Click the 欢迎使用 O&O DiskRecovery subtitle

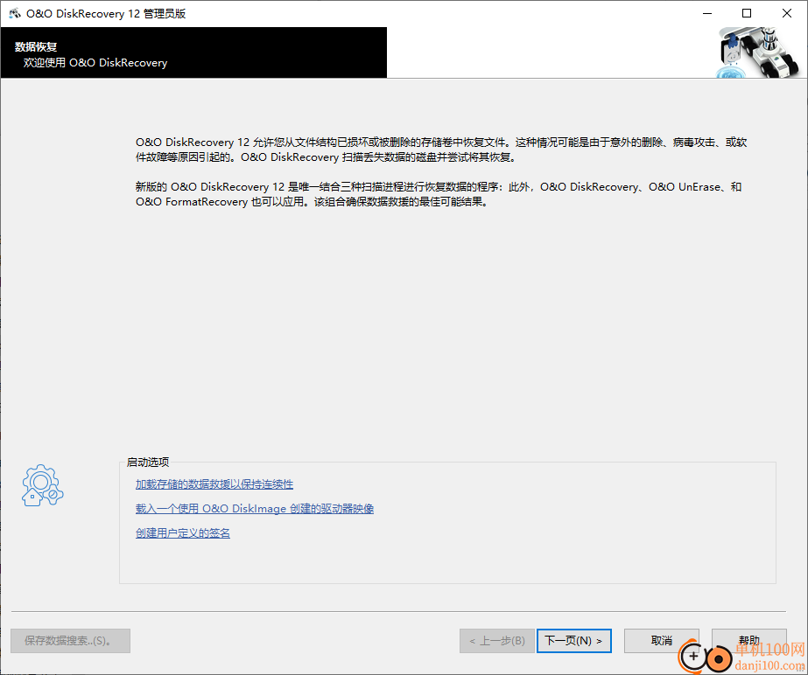[x=95, y=63]
